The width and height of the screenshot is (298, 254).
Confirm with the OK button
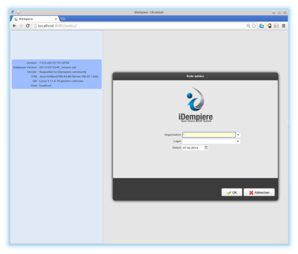click(x=232, y=192)
